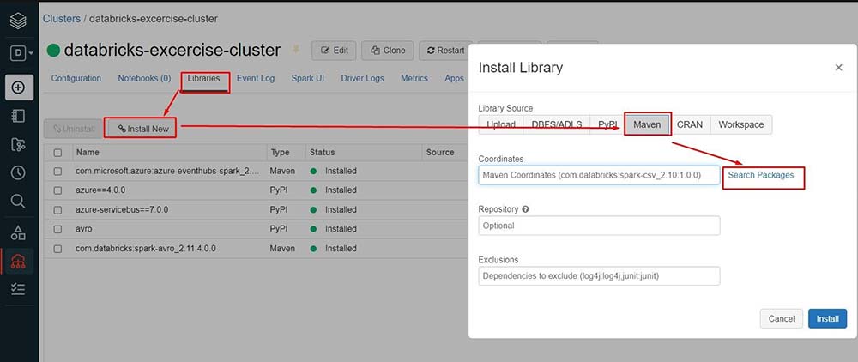
Task: Click the pin icon next to cluster name
Action: click(x=295, y=50)
